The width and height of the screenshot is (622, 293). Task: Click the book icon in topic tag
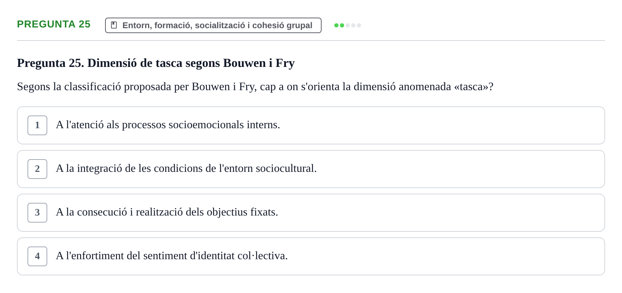pos(114,25)
